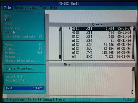138x103 pixels.
Task: Click the file list scroll-up arrow
Action: tap(134, 28)
